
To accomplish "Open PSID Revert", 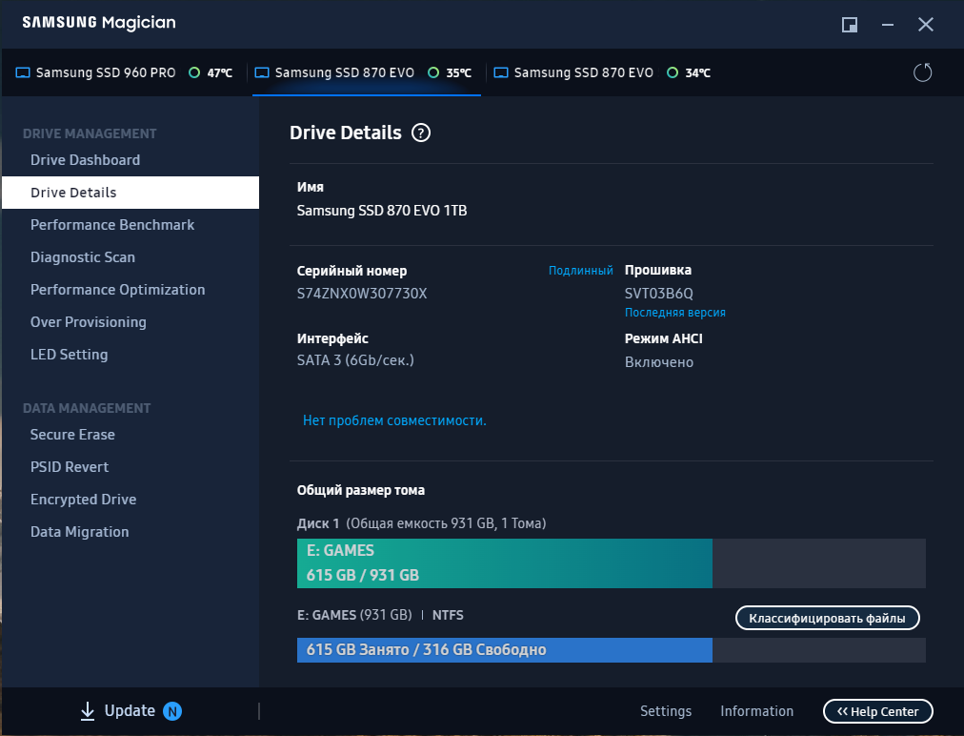I will tap(131, 467).
